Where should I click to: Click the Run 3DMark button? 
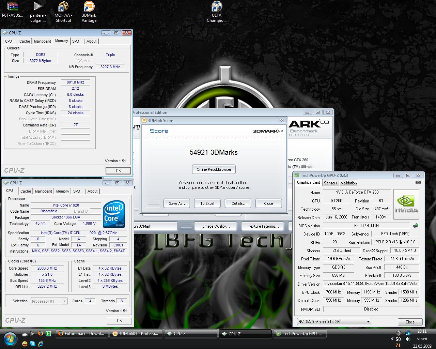[155, 226]
